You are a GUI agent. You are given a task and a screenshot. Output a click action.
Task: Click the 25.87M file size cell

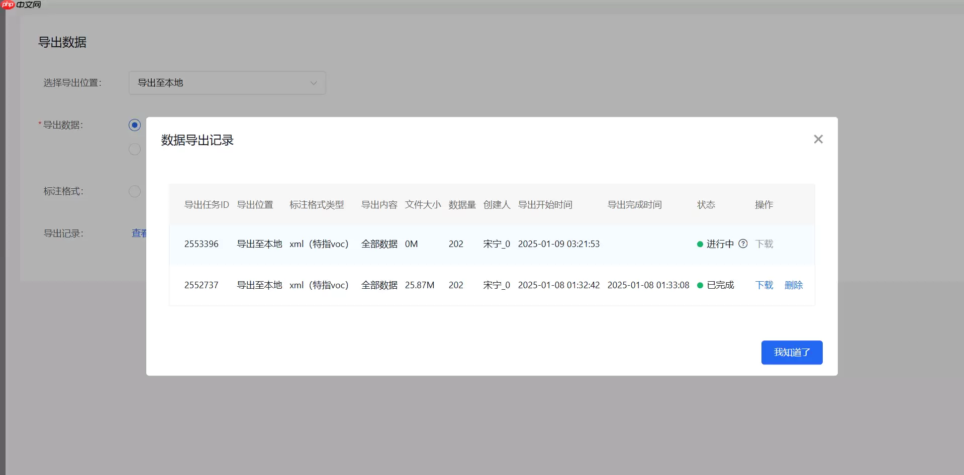point(419,285)
